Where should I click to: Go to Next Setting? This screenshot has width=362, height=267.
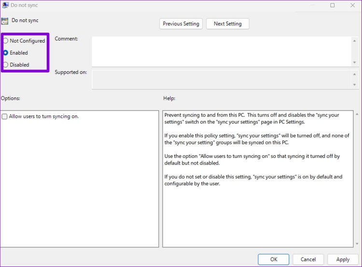point(228,24)
